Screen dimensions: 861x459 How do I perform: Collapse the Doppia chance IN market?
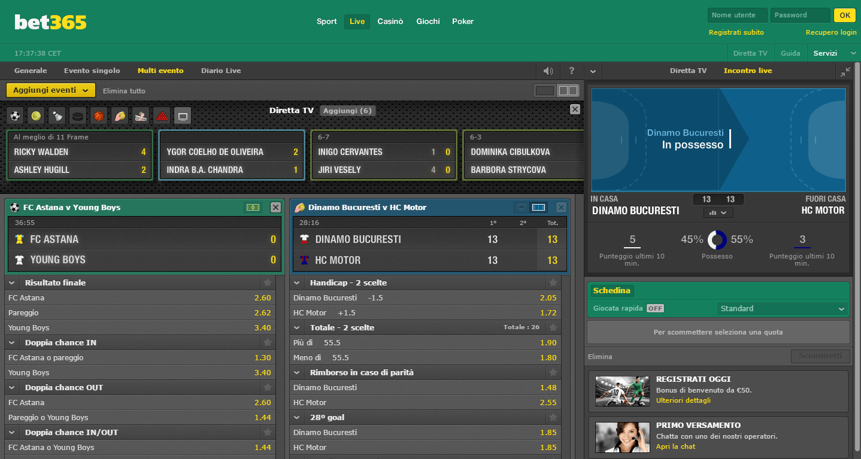point(11,342)
